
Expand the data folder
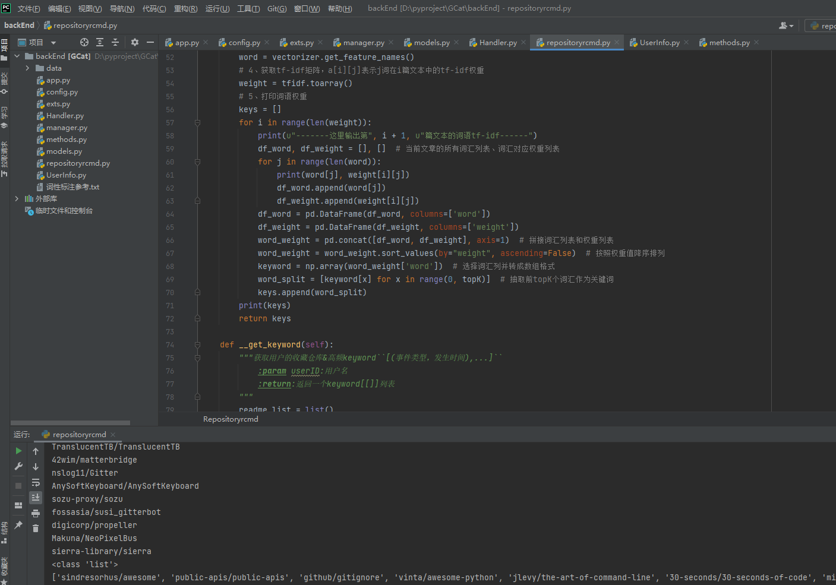27,68
